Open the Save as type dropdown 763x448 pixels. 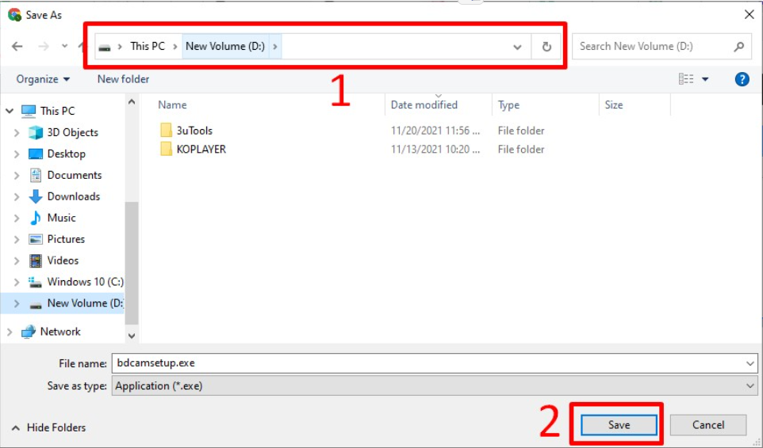435,386
